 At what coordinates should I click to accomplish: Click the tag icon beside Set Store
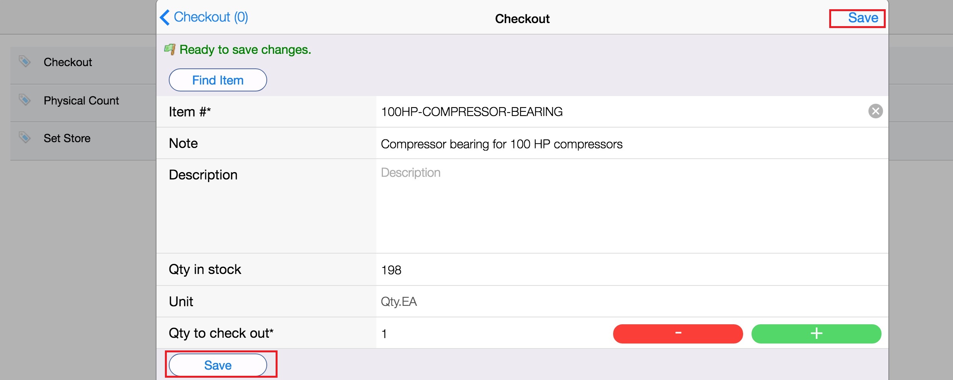pos(25,137)
